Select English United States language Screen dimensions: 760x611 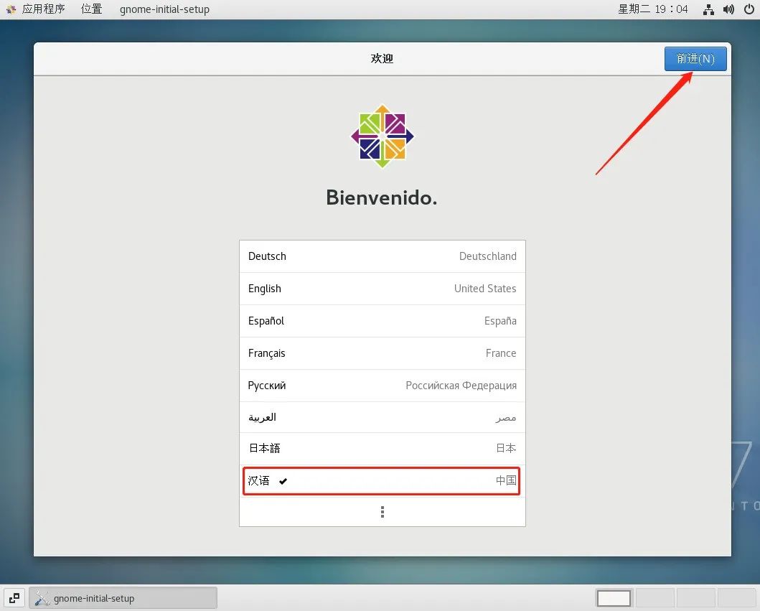383,289
